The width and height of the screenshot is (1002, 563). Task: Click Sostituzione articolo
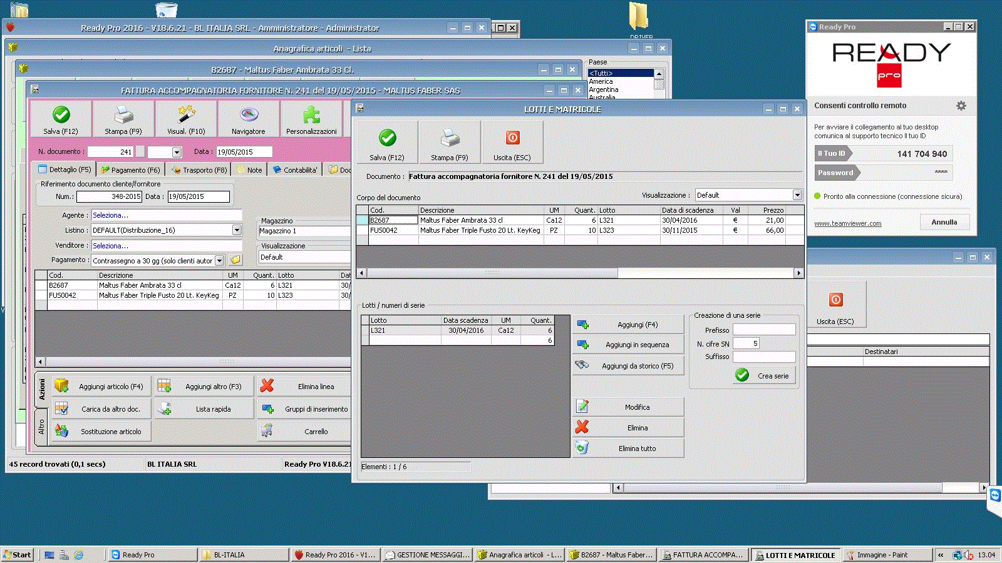click(x=101, y=431)
